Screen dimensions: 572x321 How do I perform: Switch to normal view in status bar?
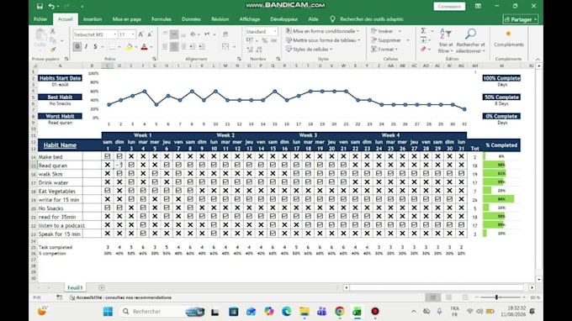coord(433,297)
